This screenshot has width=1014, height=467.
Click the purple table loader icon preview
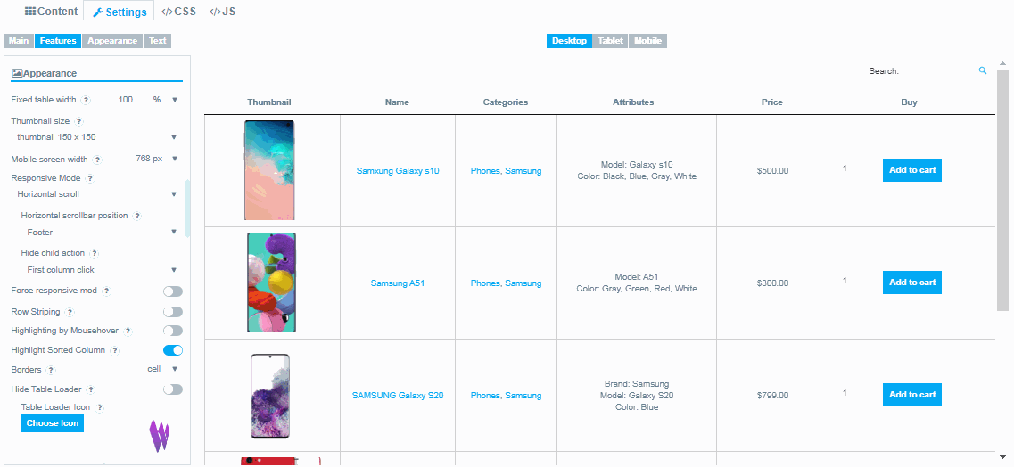point(159,435)
